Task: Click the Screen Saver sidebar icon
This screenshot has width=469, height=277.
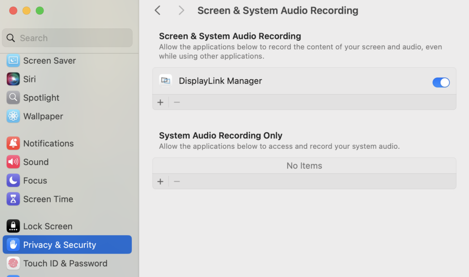Action: tap(13, 60)
